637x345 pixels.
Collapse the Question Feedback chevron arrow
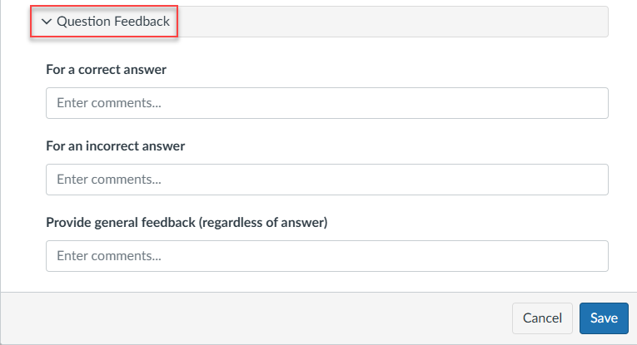(47, 22)
